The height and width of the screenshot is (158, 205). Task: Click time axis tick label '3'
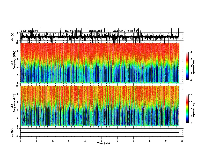coord(69,141)
